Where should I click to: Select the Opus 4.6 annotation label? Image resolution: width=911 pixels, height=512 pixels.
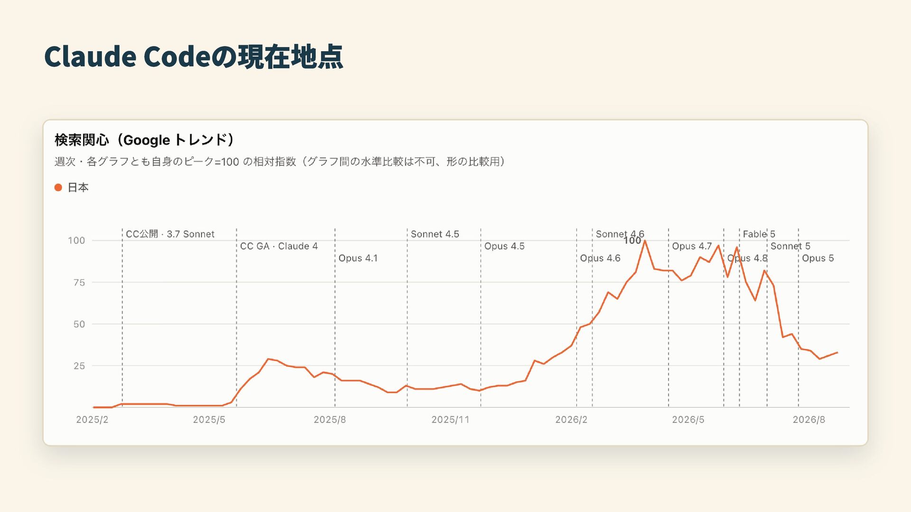tap(600, 258)
